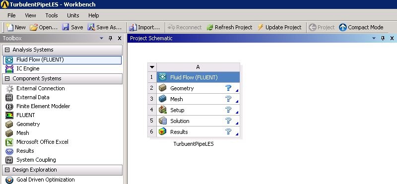
Task: Select the External Connection gear icon
Action: pyautogui.click(x=9, y=89)
